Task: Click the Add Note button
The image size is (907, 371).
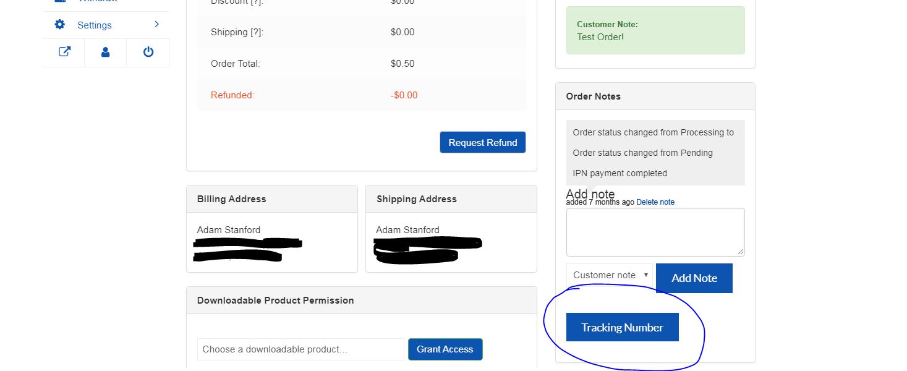Action: [x=694, y=278]
